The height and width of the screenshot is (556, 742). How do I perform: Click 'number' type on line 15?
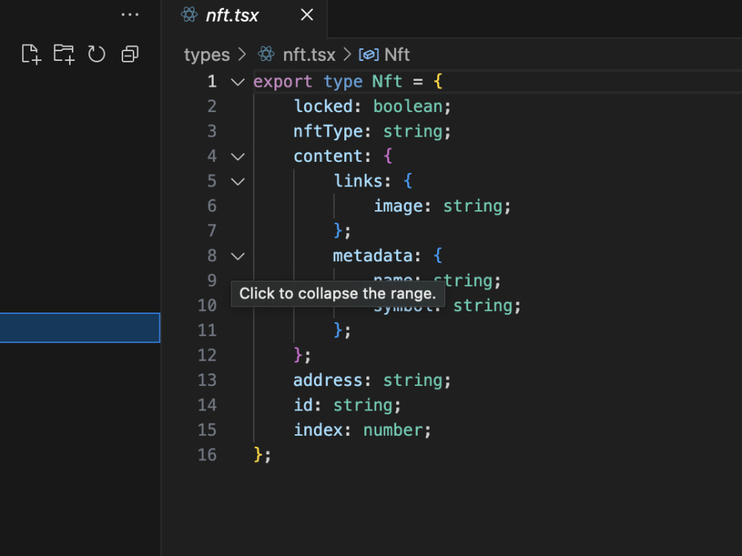click(x=393, y=430)
